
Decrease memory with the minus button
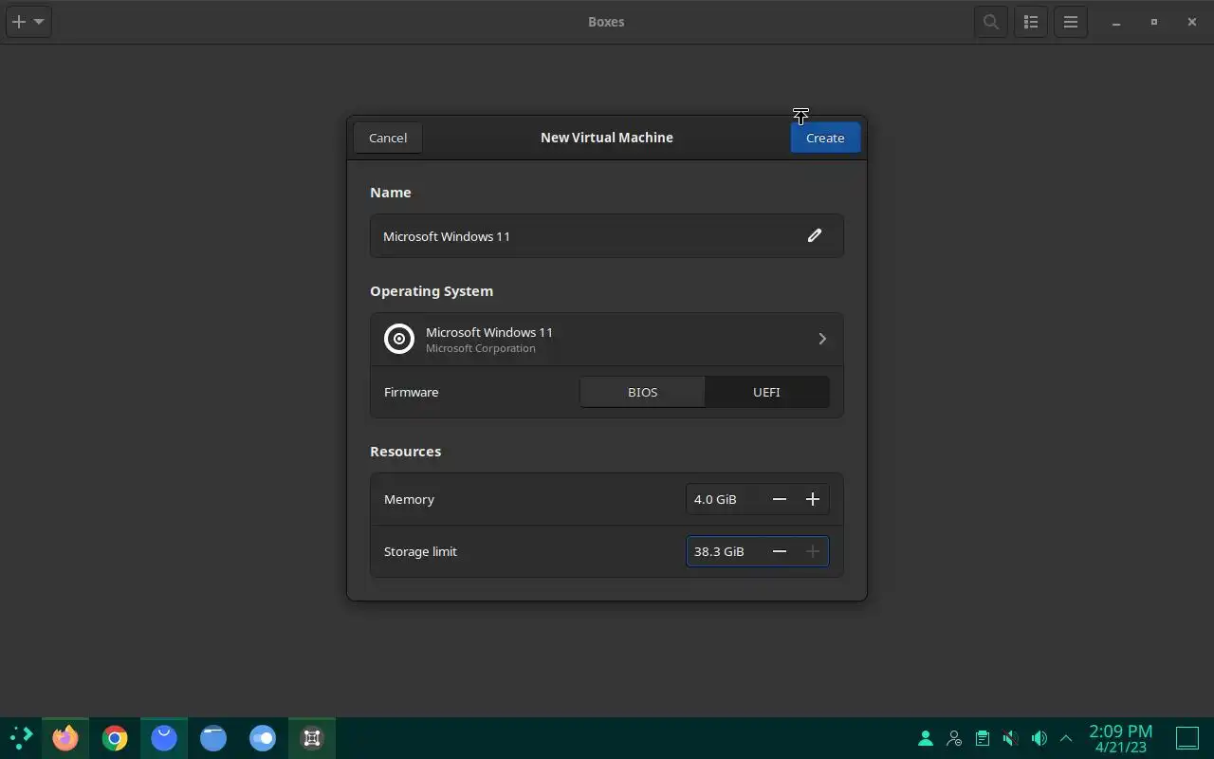click(780, 499)
